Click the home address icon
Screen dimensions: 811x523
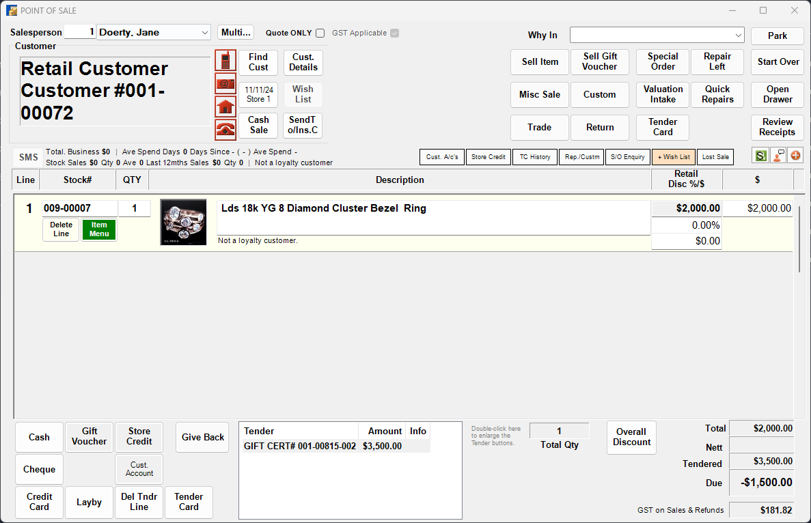225,106
